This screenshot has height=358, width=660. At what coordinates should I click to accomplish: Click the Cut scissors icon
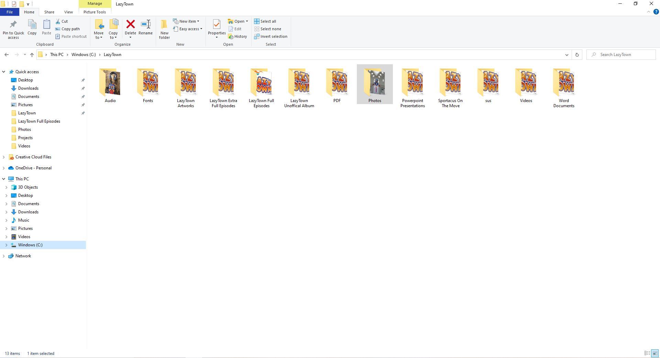58,21
